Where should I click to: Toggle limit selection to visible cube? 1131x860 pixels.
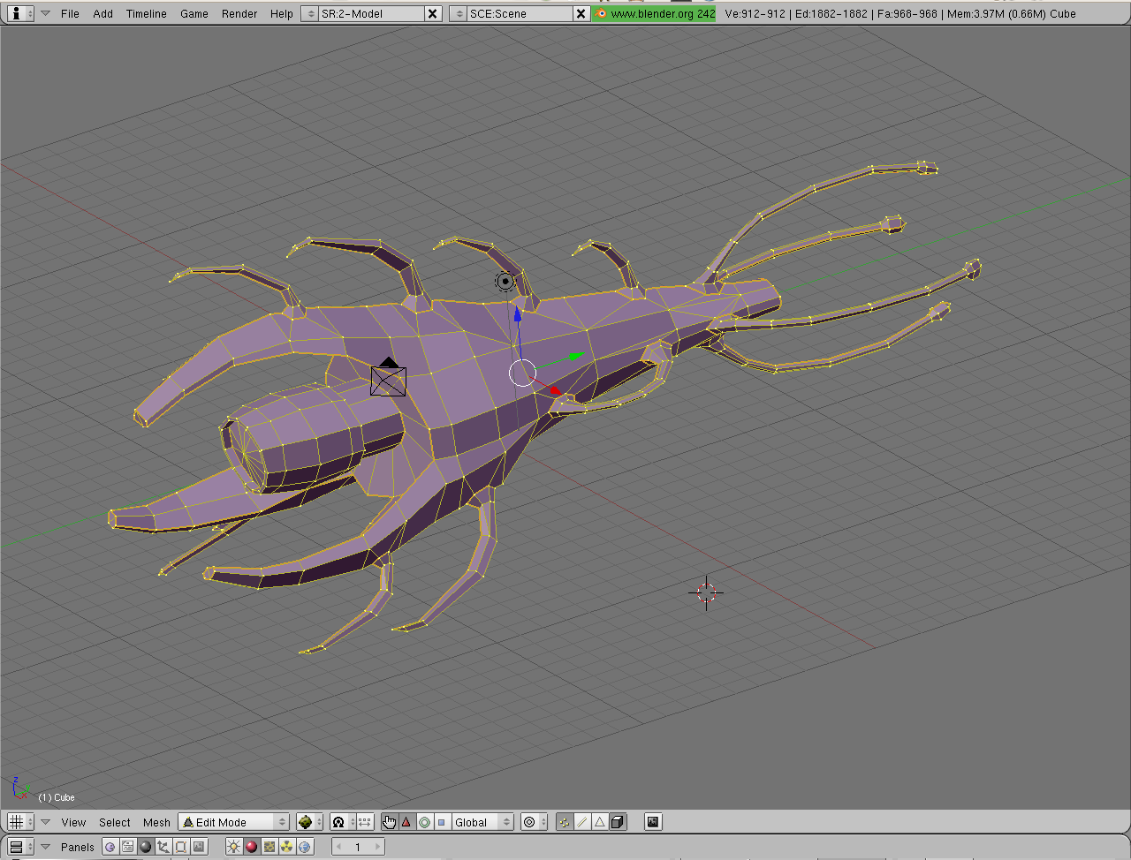(x=618, y=822)
